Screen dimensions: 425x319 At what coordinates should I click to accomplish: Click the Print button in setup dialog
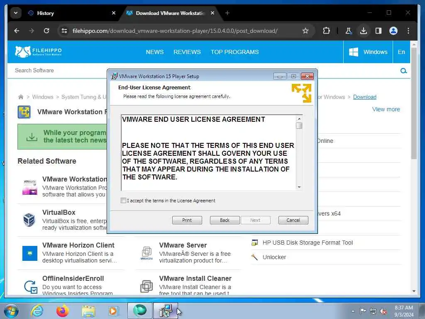(x=187, y=220)
